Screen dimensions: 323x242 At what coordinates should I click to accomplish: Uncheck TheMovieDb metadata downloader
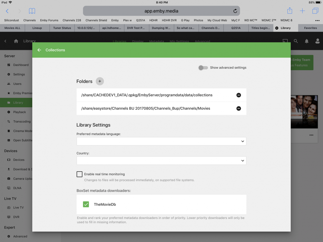86,204
